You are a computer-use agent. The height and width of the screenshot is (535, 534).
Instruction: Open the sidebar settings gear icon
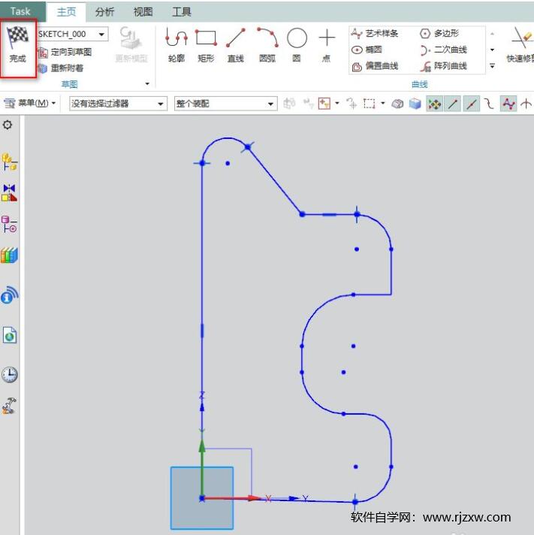pyautogui.click(x=8, y=125)
